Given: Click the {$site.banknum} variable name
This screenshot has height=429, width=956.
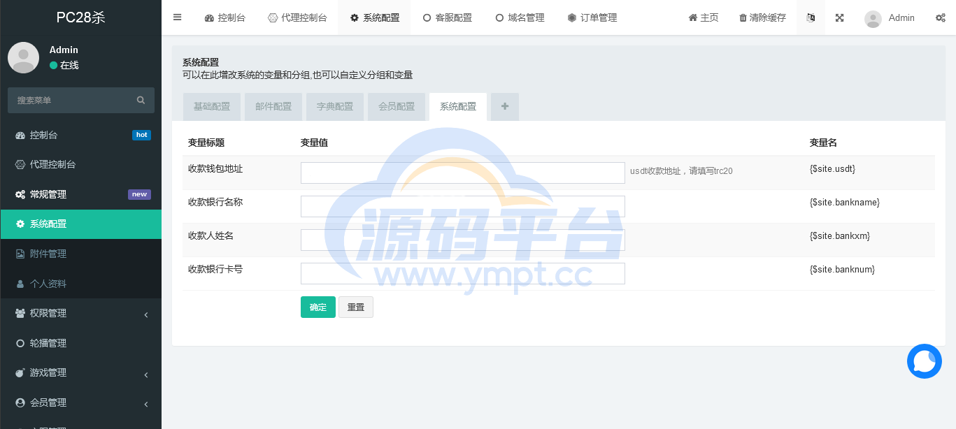Looking at the screenshot, I should tap(842, 270).
